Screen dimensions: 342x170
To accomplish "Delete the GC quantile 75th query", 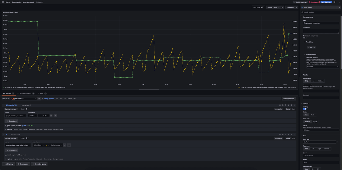I will click(291, 105).
